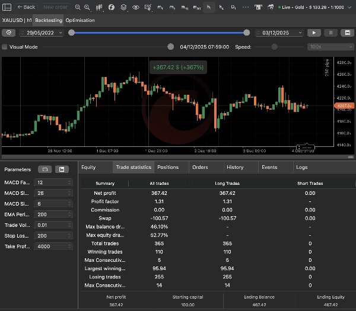Click the eye icon in top toolbar
Viewport: 356px width, 311px height.
tap(136, 7)
